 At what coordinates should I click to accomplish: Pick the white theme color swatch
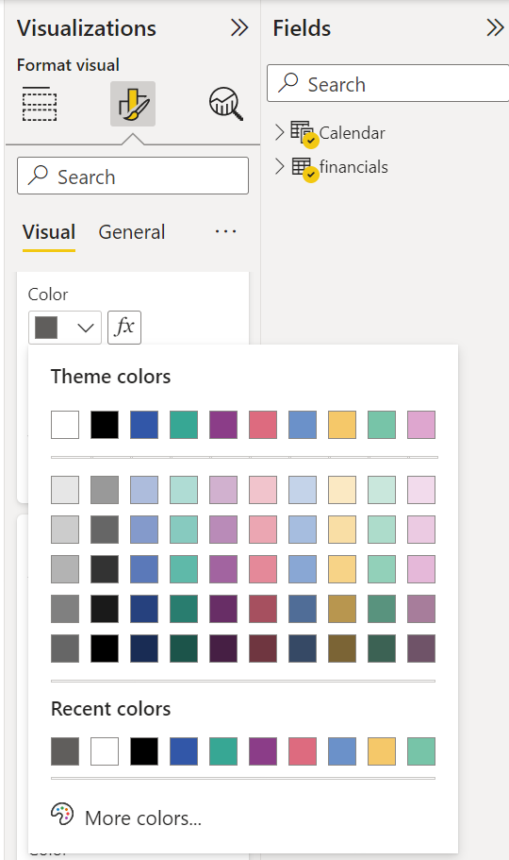coord(65,425)
